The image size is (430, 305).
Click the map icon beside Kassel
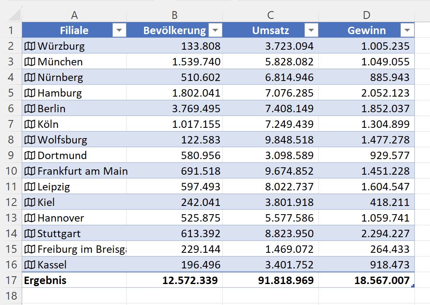coord(30,265)
